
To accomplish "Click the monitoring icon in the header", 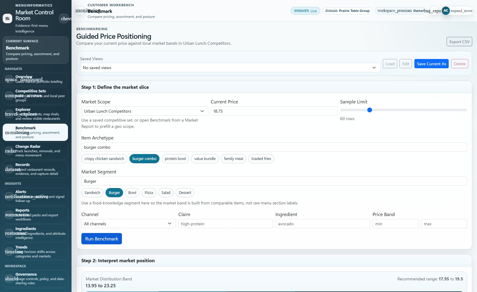I will click(80, 11).
